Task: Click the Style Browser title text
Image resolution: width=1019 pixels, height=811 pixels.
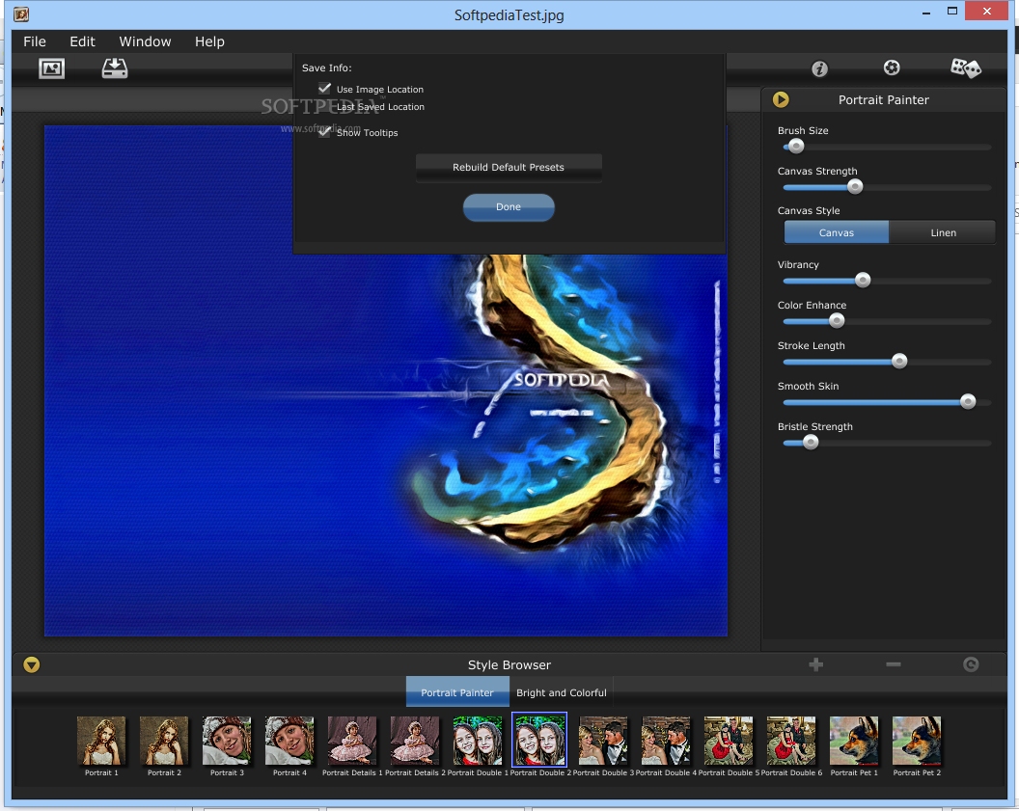Action: pyautogui.click(x=509, y=664)
